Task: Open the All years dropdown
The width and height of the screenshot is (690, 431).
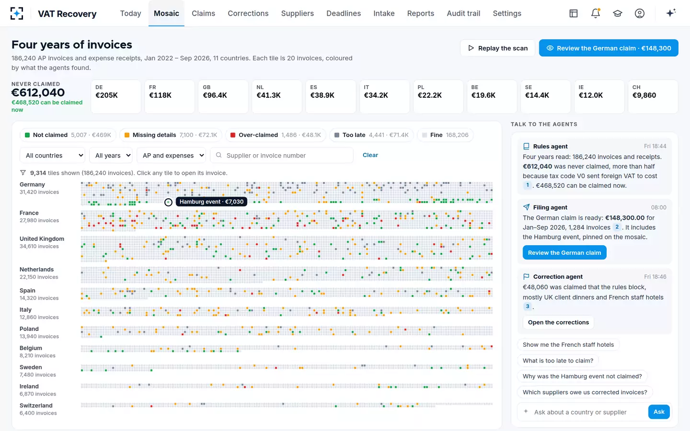Action: (111, 155)
